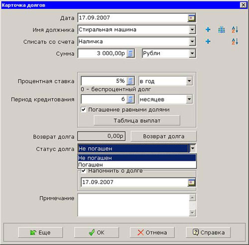This screenshot has width=249, height=245.
Task: Click Отмена to cancel
Action: (x=152, y=233)
